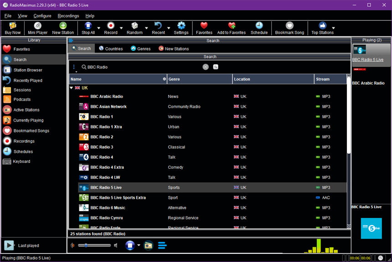Sort by the Genre column header

click(200, 79)
